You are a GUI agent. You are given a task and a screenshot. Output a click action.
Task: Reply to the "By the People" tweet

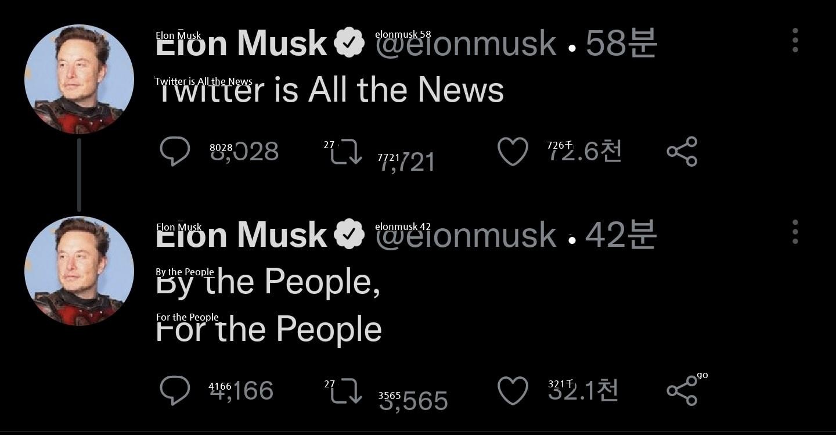coord(175,390)
